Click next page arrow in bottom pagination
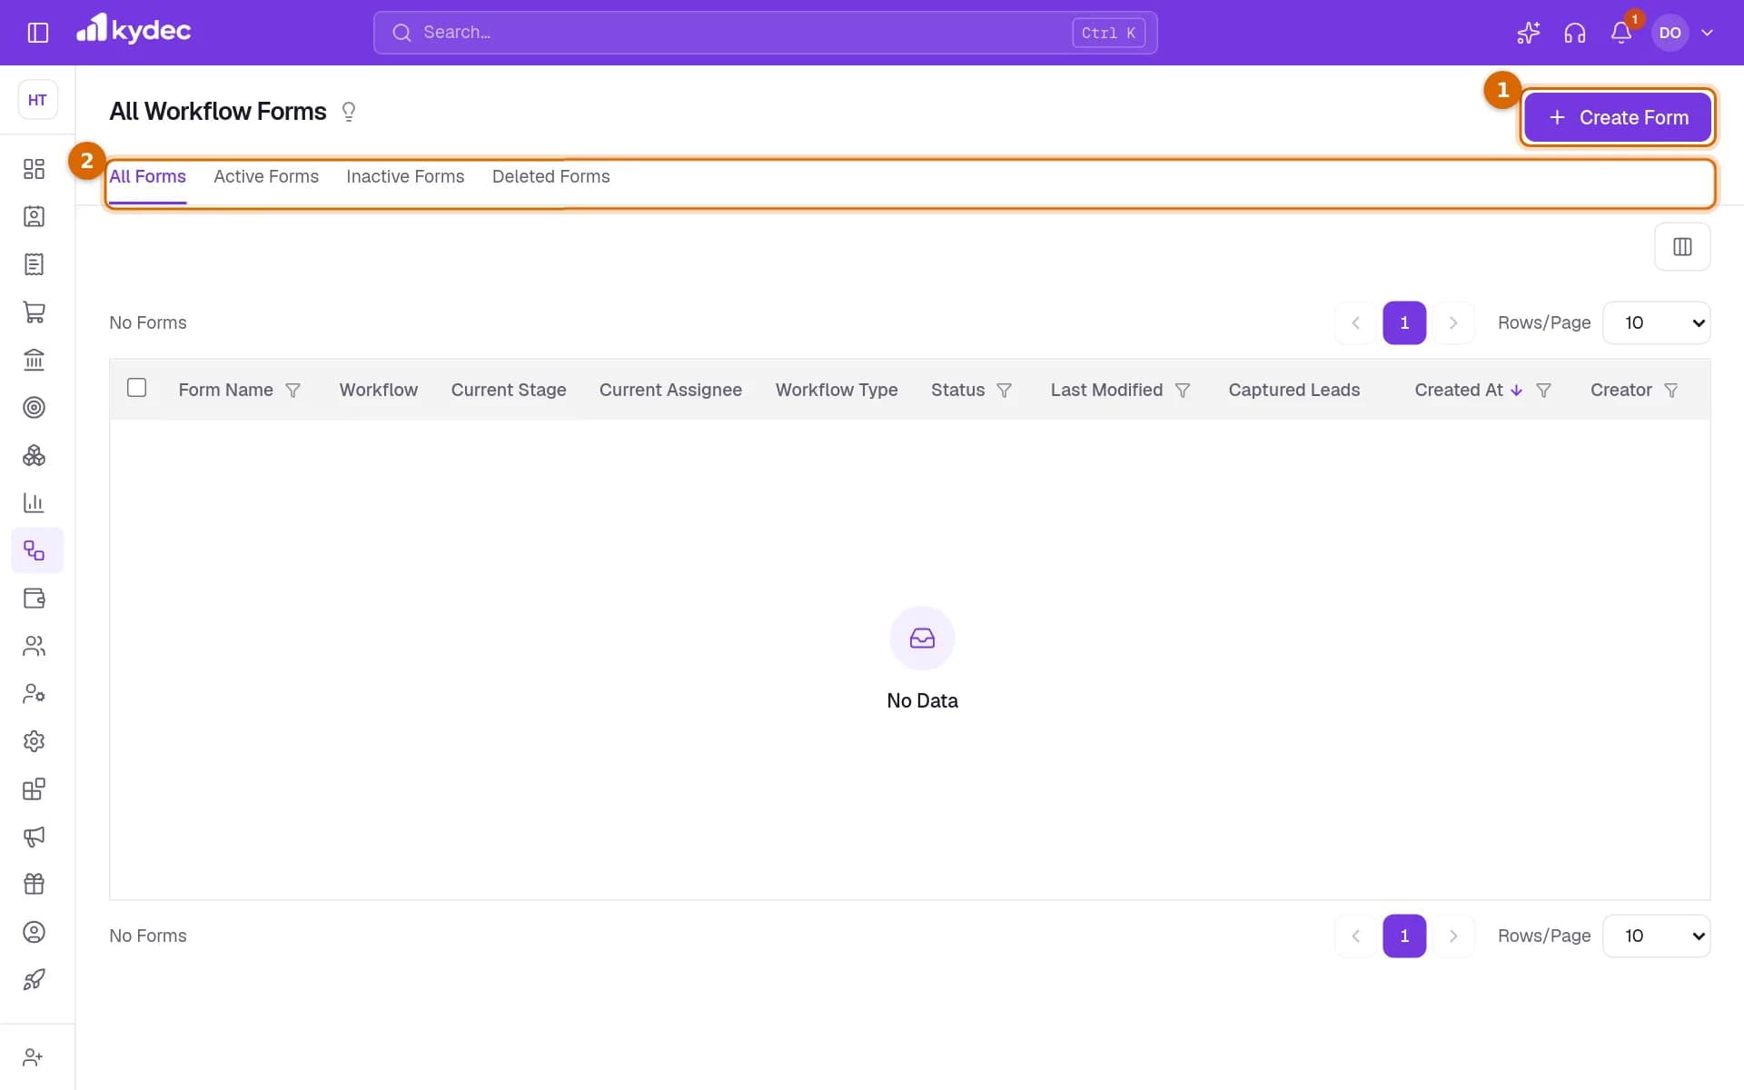 [x=1453, y=936]
